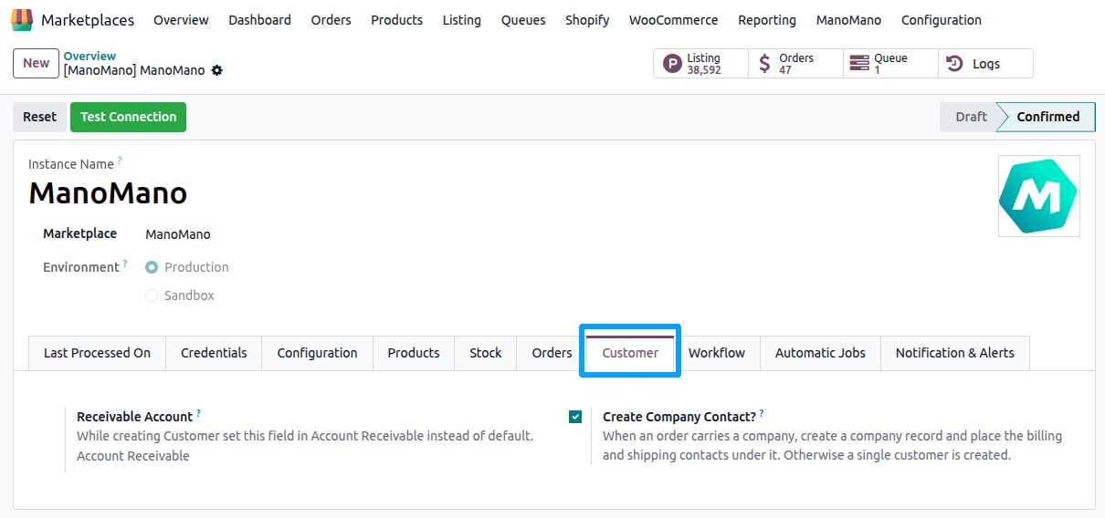
Task: Select the Customer tab
Action: point(630,353)
